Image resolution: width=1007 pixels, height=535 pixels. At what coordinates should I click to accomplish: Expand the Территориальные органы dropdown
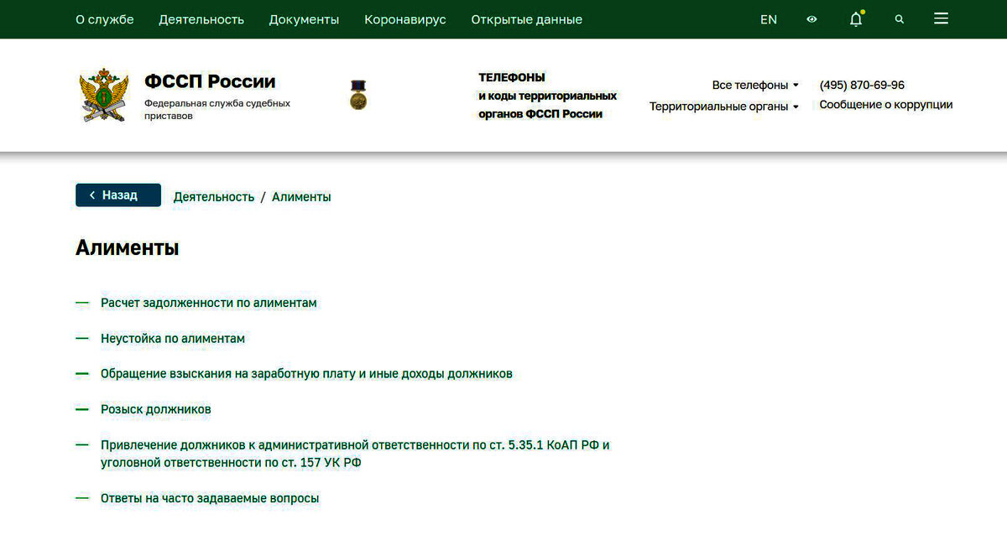click(724, 106)
